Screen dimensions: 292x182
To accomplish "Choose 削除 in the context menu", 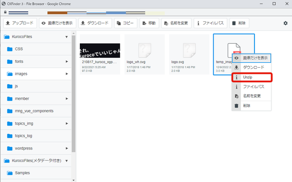I will pos(252,106).
